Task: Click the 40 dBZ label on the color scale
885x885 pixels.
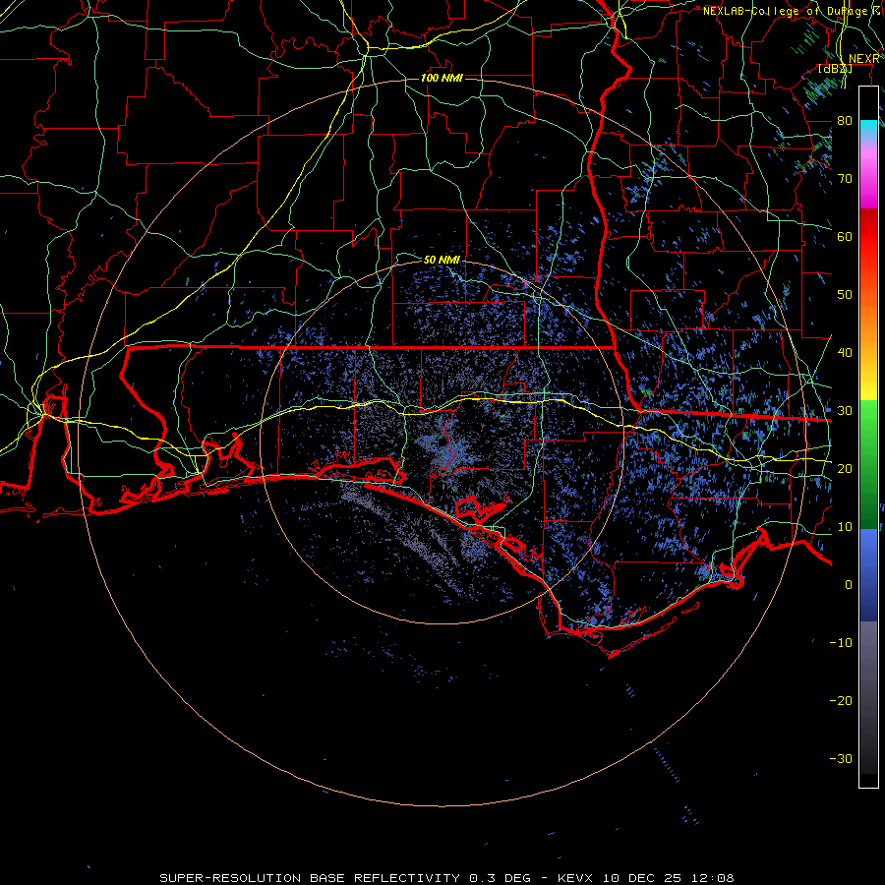Action: pos(845,352)
